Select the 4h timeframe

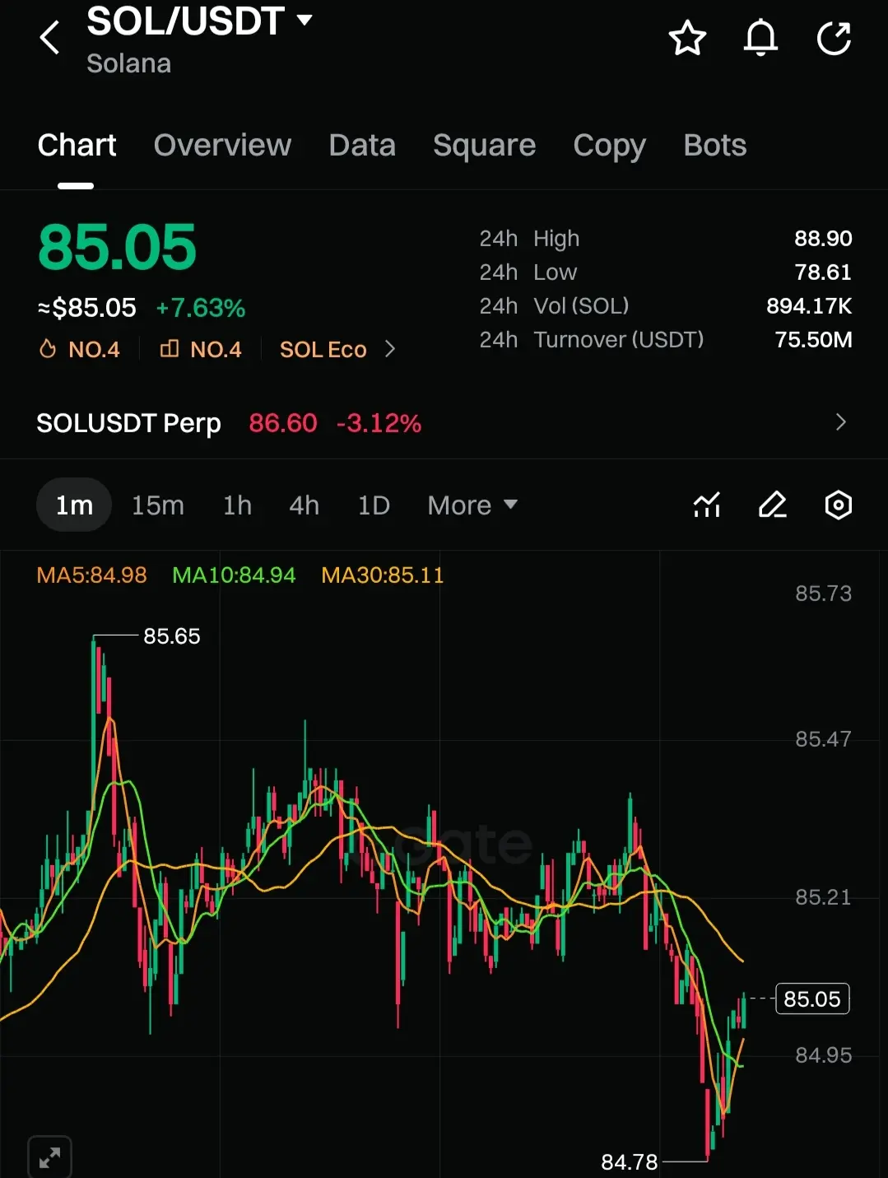coord(304,505)
